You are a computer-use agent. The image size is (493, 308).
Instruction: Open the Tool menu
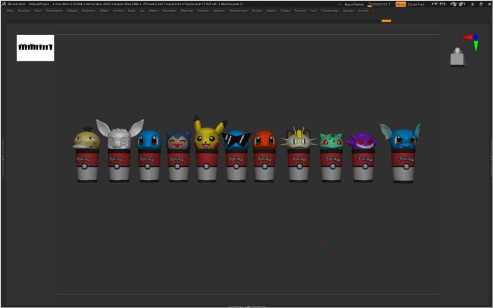coord(313,10)
